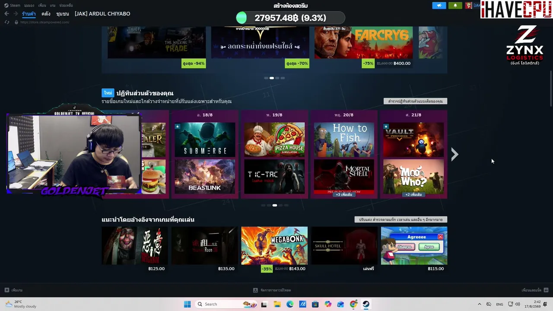Open the ฿125.00 horror game capsule
553x311 pixels.
coord(135,245)
